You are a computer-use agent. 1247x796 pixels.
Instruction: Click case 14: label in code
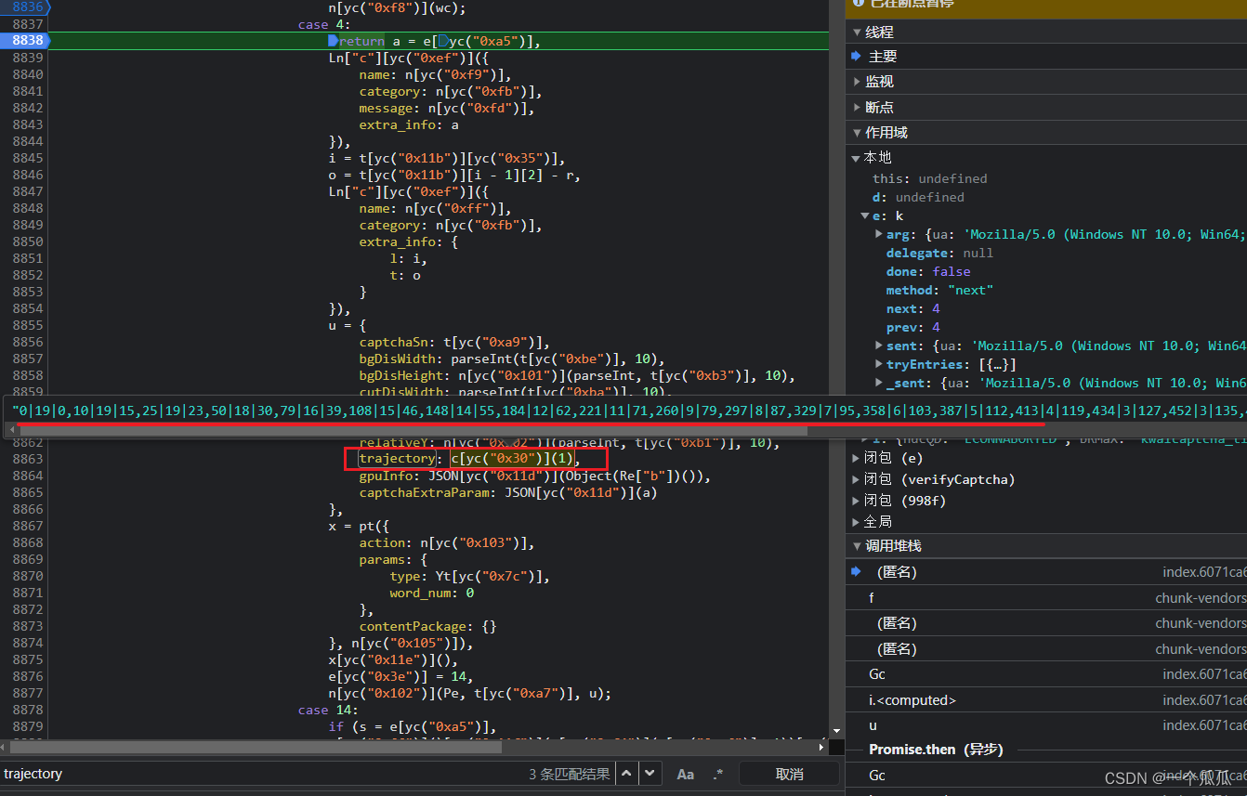pos(324,710)
